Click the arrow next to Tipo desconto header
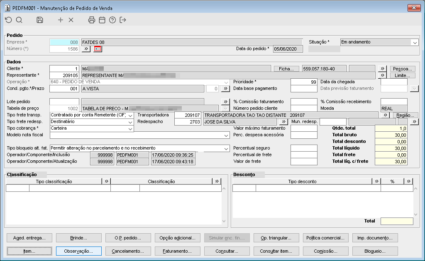The image size is (425, 261). tap(376, 181)
